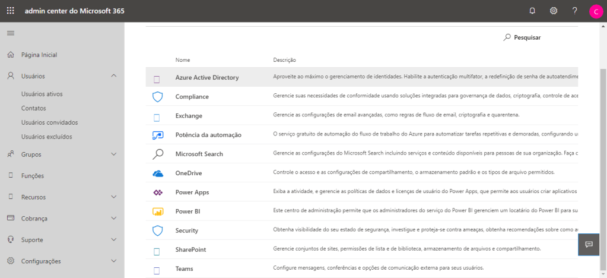Collapse navigation with hamburger icon
The height and width of the screenshot is (278, 607).
tap(11, 33)
